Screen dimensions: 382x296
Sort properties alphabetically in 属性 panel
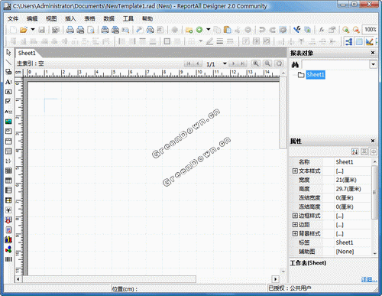point(354,151)
